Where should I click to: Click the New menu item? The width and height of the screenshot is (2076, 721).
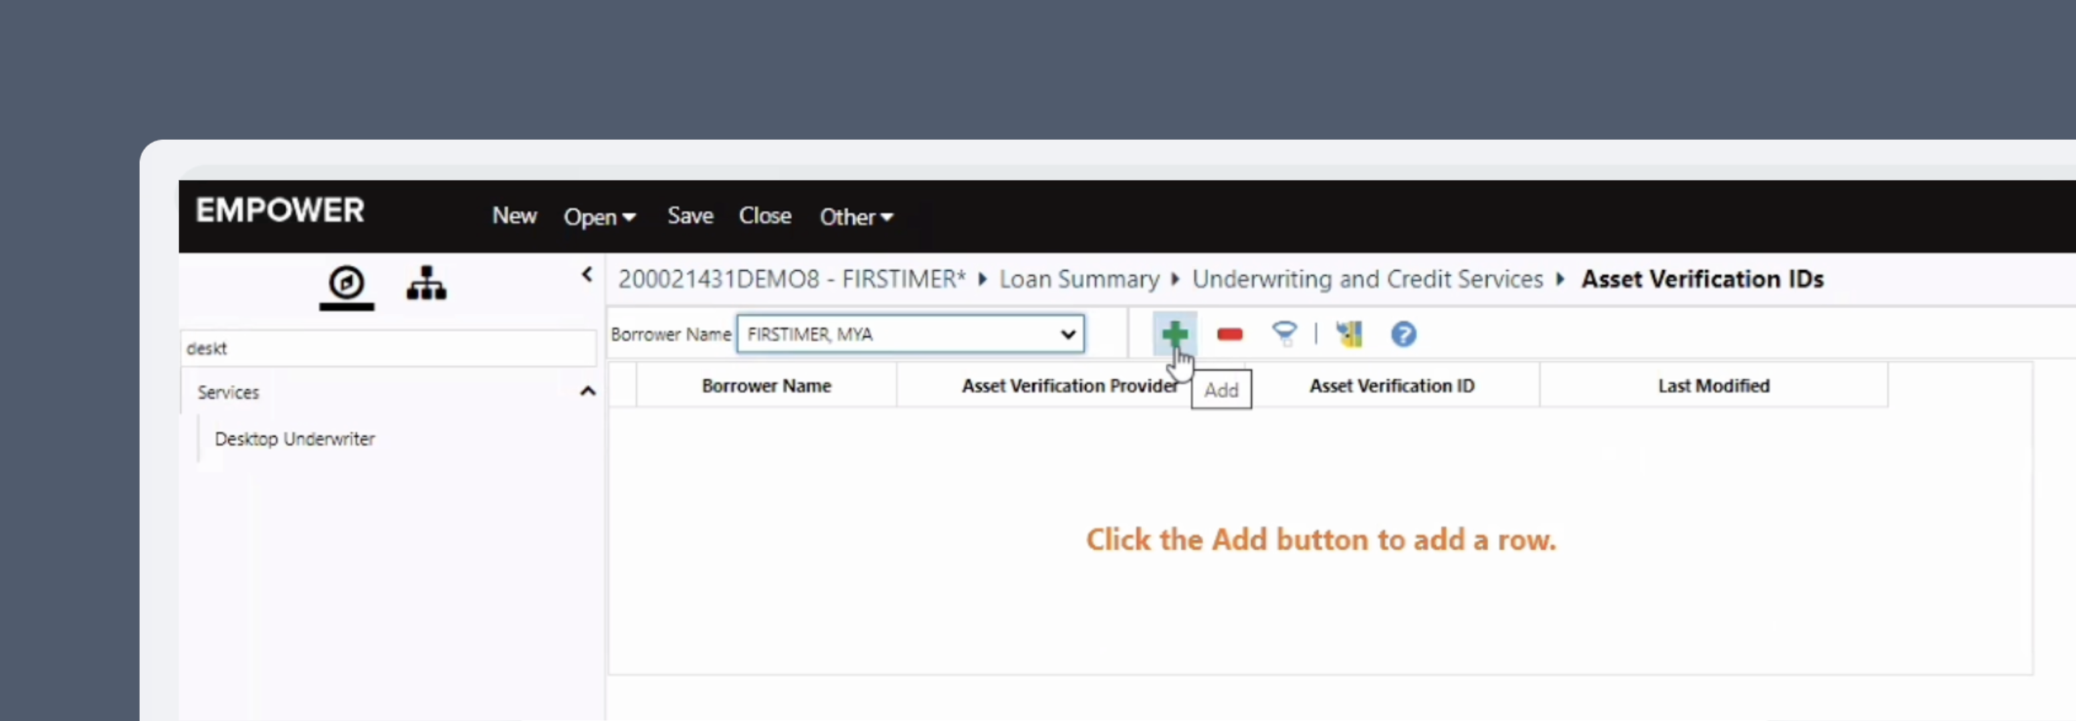point(514,215)
